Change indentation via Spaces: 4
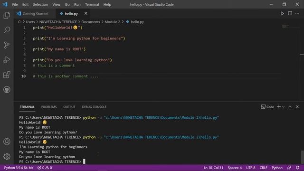Screen dimensions: 304x171 click(x=235, y=168)
